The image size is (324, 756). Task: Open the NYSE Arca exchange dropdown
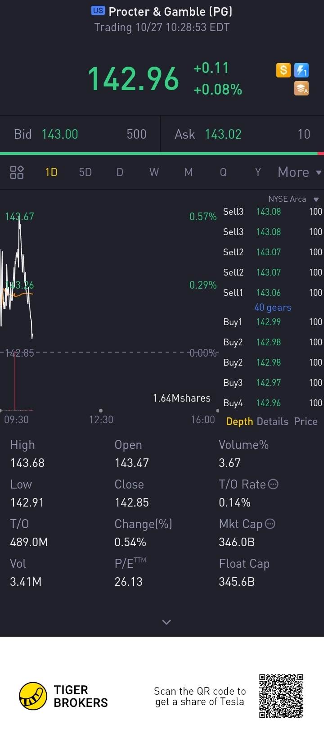coord(293,199)
